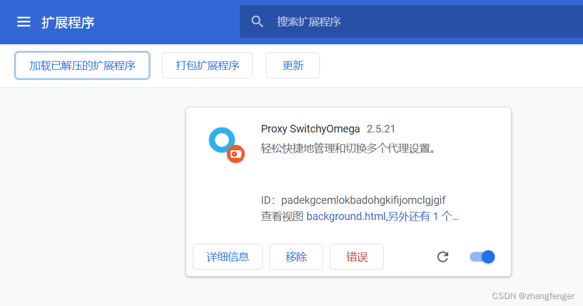583x306 pixels.
Task: Reload Proxy SwitchyOmega with refresh icon
Action: coord(442,257)
